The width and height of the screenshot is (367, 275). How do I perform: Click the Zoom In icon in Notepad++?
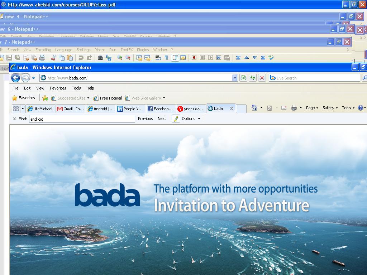click(x=120, y=58)
